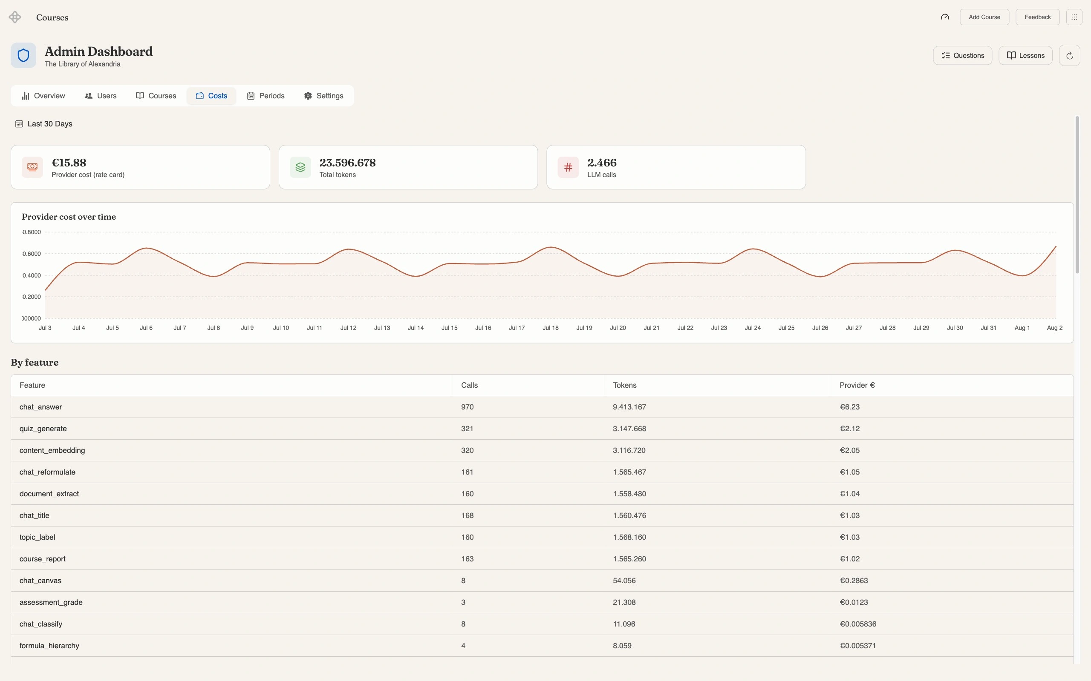Screen dimensions: 1091x681
Task: Go to the Periods tab
Action: 266,96
